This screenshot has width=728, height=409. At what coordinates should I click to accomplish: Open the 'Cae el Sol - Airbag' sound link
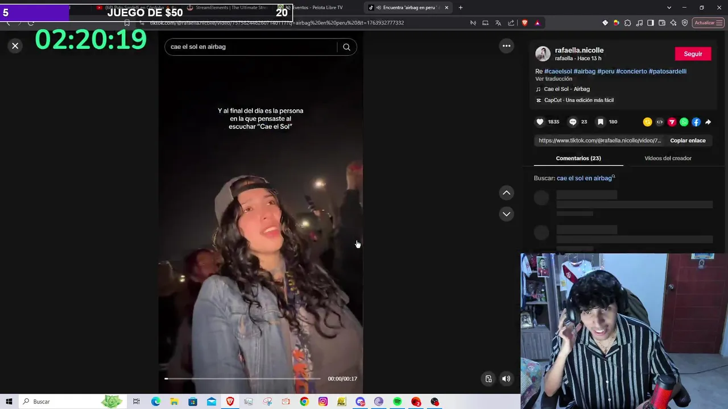(566, 89)
